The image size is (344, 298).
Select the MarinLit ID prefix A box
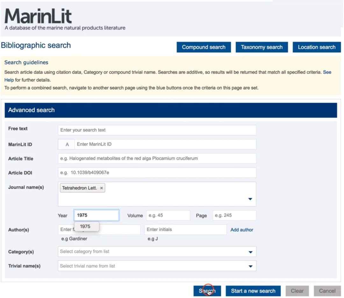pyautogui.click(x=66, y=145)
